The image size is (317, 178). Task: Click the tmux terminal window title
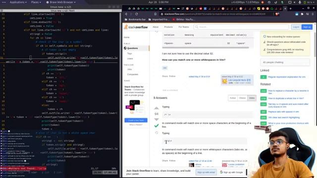coord(60,7)
